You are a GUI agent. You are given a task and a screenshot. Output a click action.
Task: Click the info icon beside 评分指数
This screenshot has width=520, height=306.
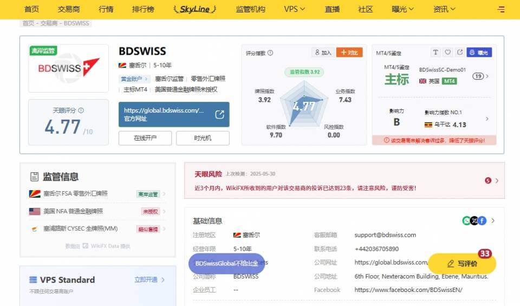tap(270, 53)
